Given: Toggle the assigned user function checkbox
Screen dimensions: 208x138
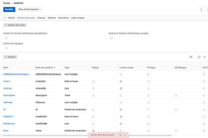Looking at the screenshot, I should [112, 38].
